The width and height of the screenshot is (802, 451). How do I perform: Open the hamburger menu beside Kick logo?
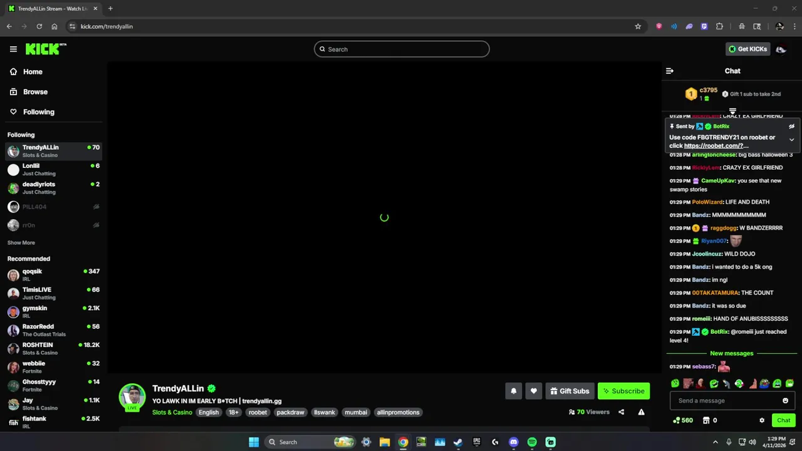13,49
